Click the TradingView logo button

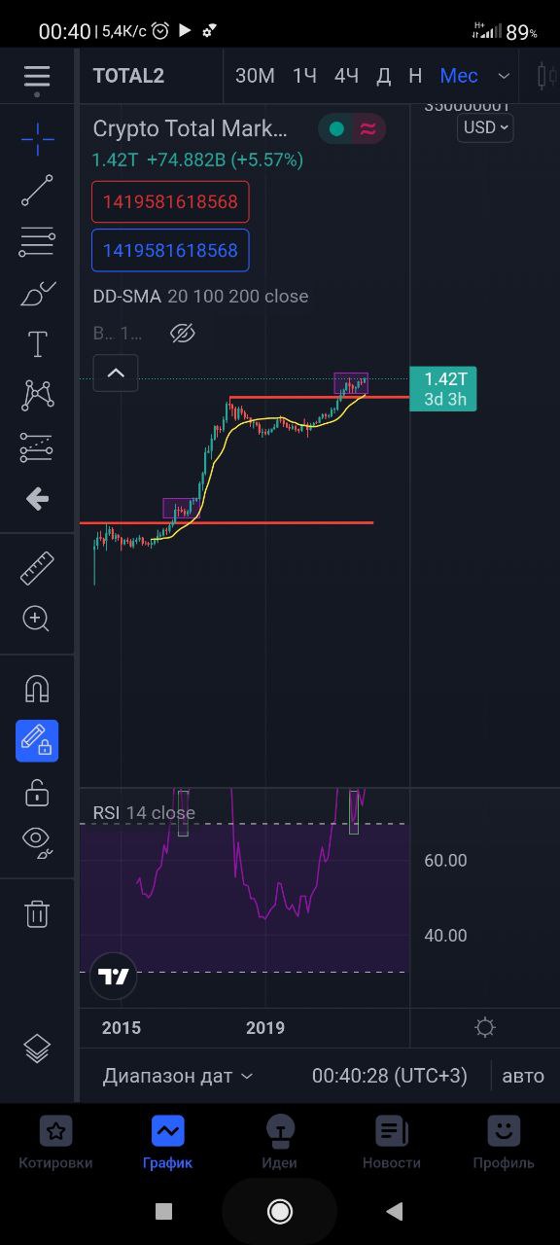tap(114, 978)
